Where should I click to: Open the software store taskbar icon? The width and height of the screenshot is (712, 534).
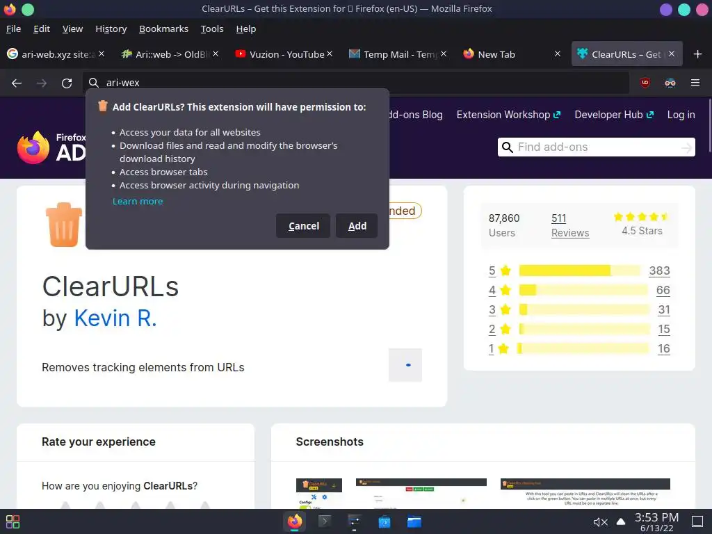pos(384,521)
